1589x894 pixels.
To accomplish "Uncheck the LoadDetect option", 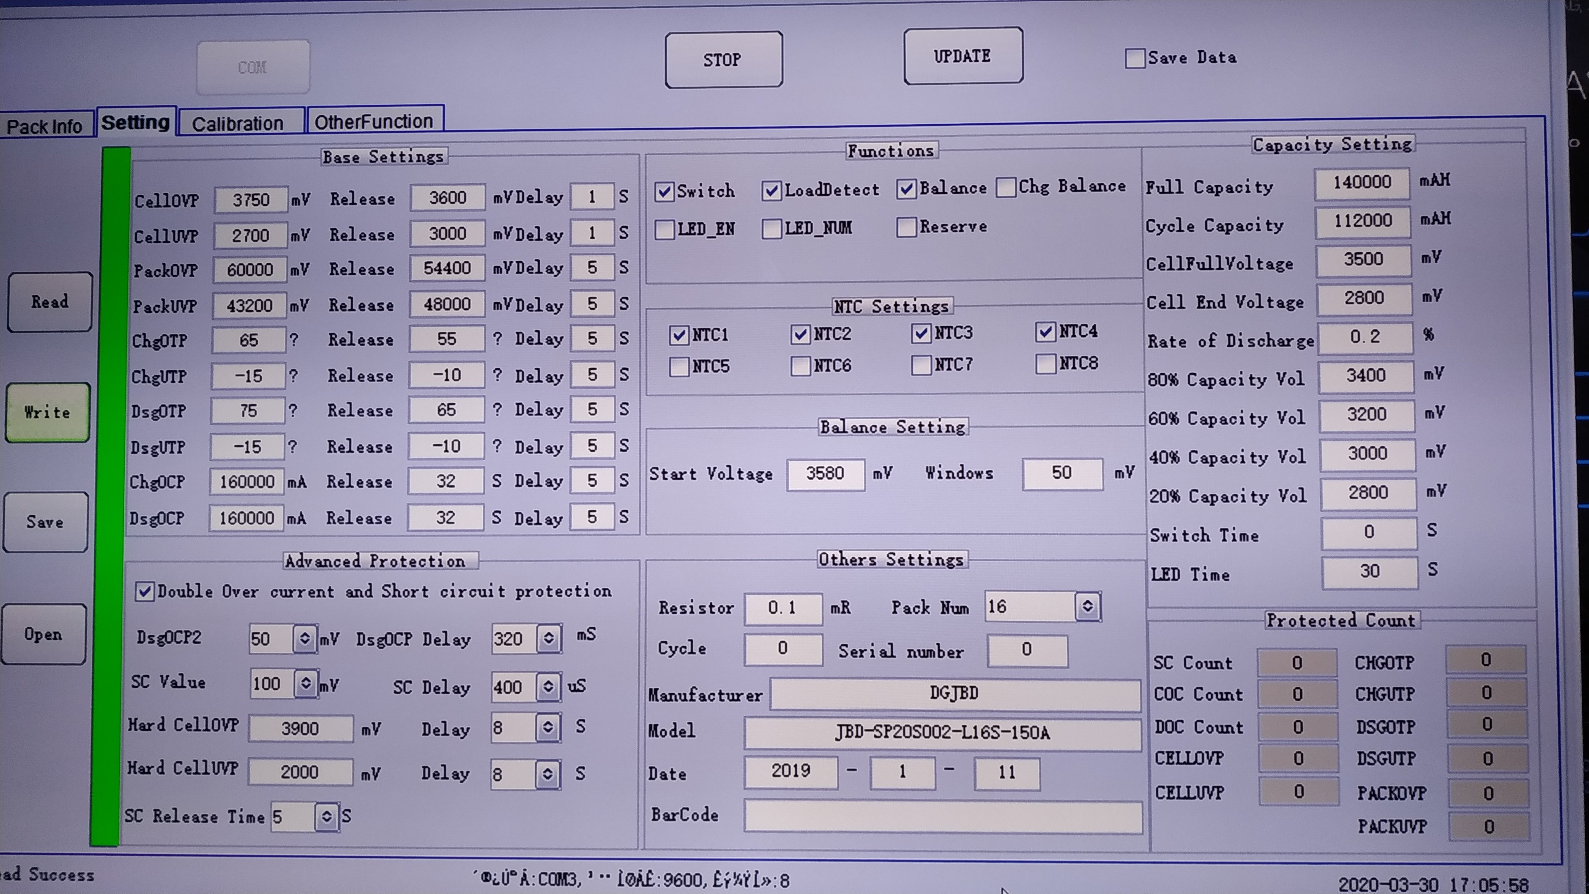I will tap(771, 191).
